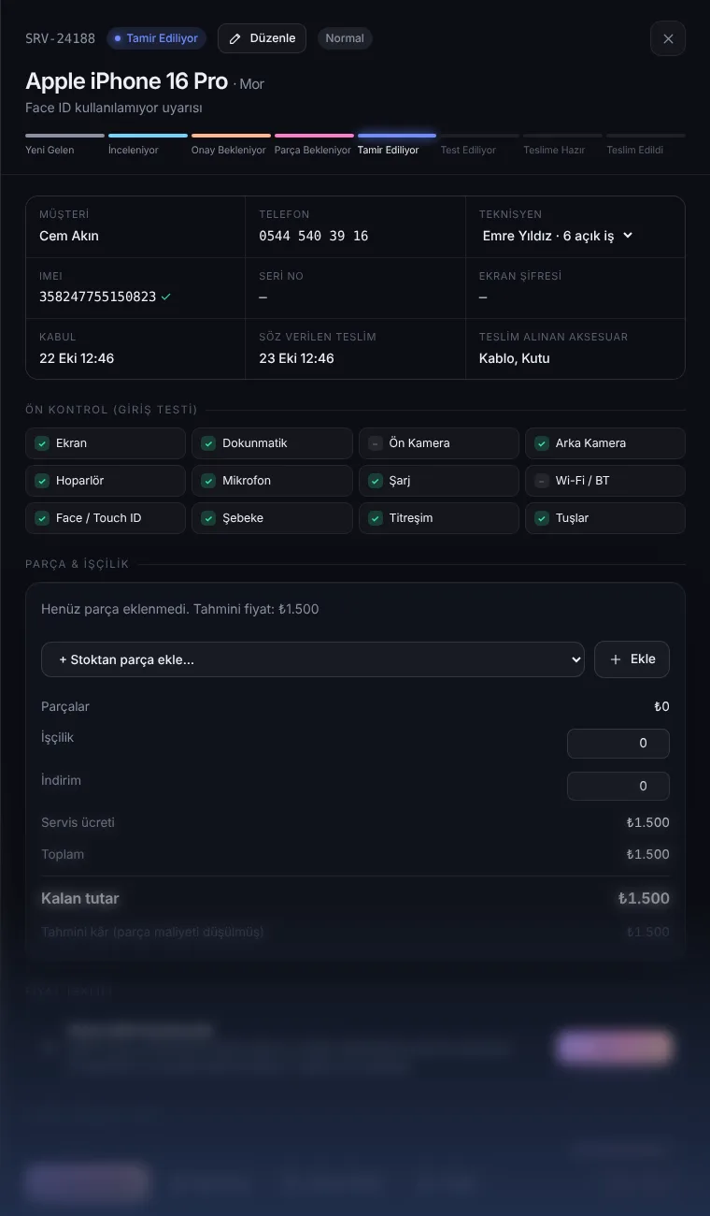The height and width of the screenshot is (1216, 710).
Task: Toggle the Şarj check item
Action: point(439,481)
